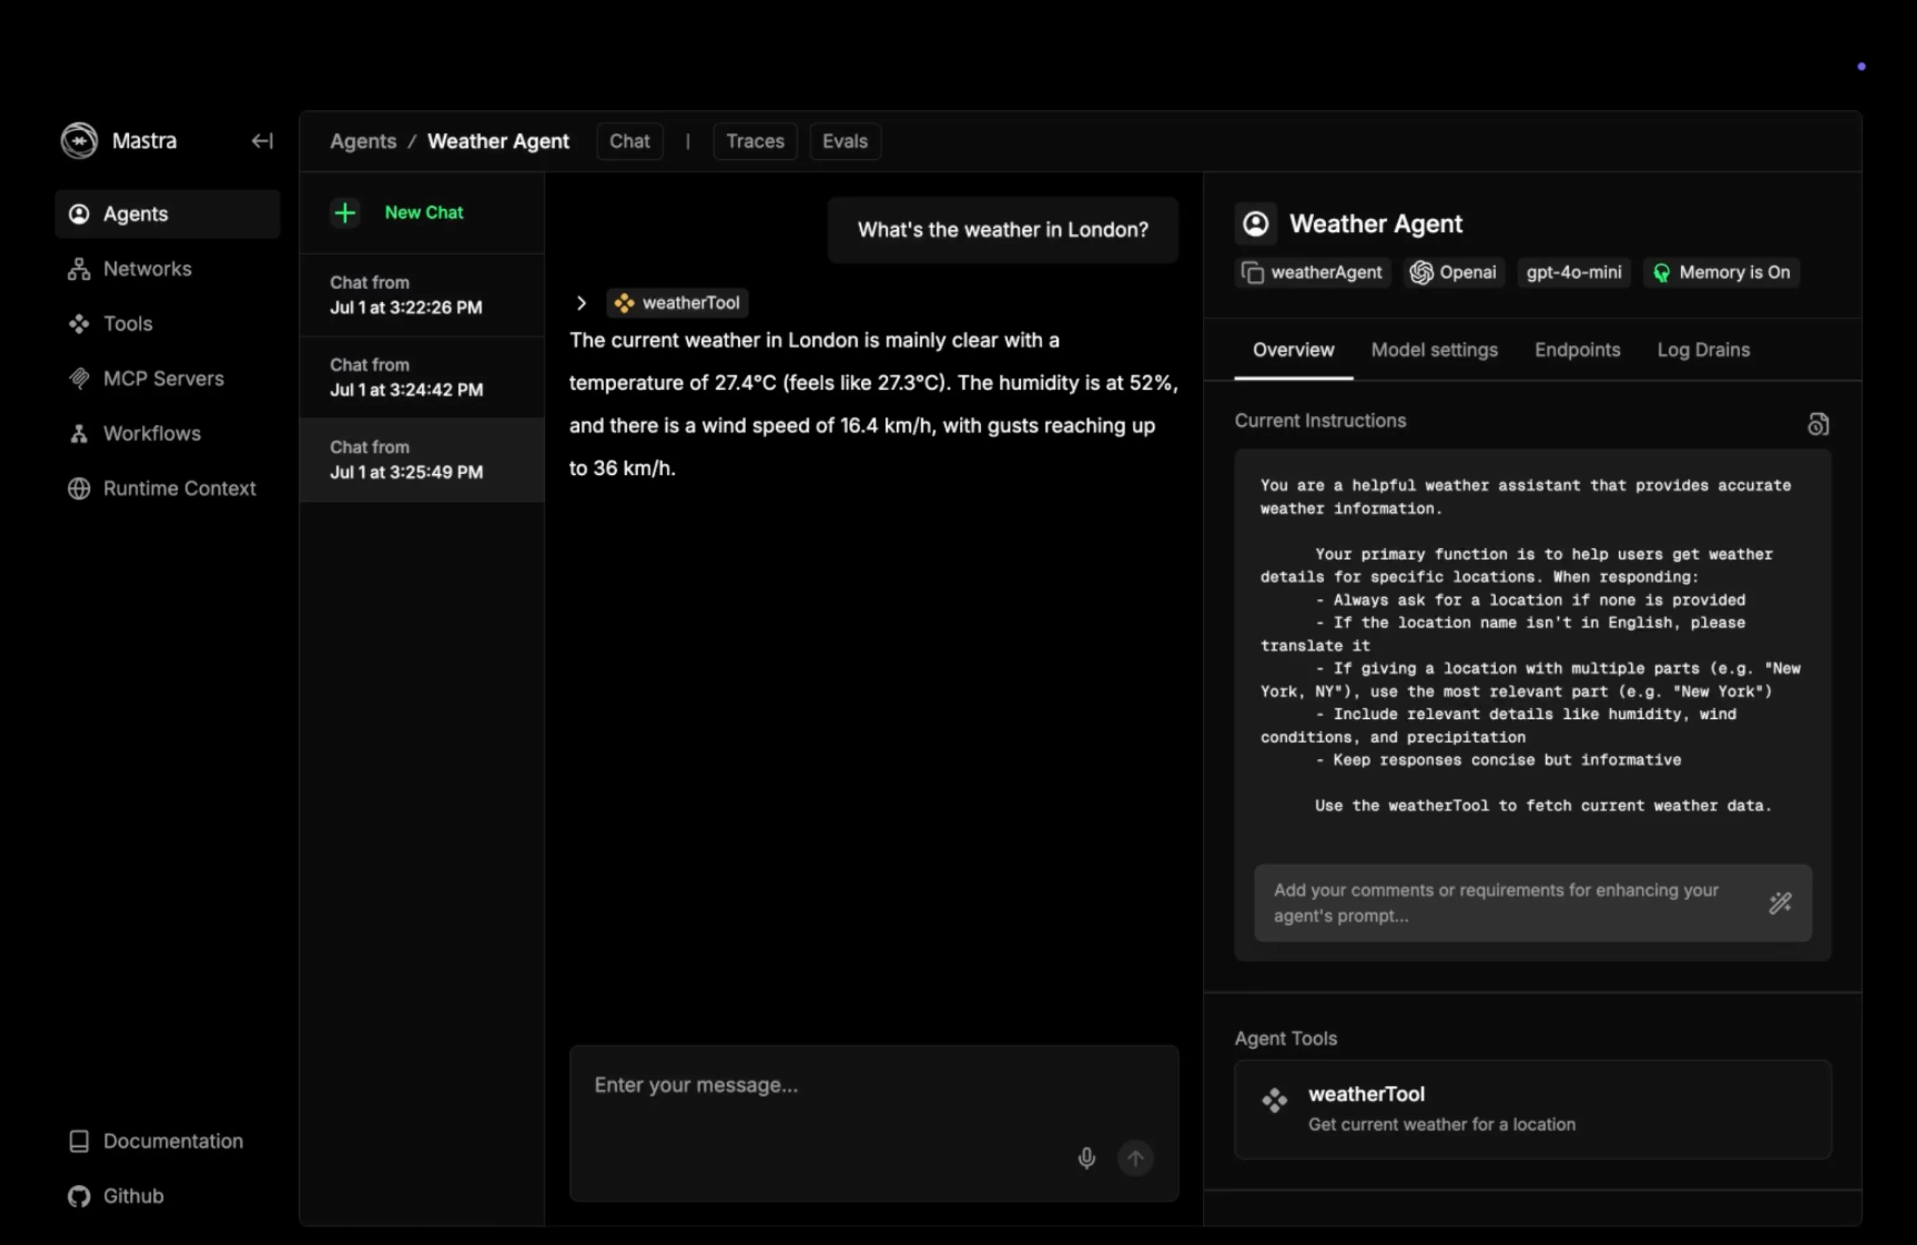Open the Model settings tab
The image size is (1917, 1245).
pos(1434,349)
